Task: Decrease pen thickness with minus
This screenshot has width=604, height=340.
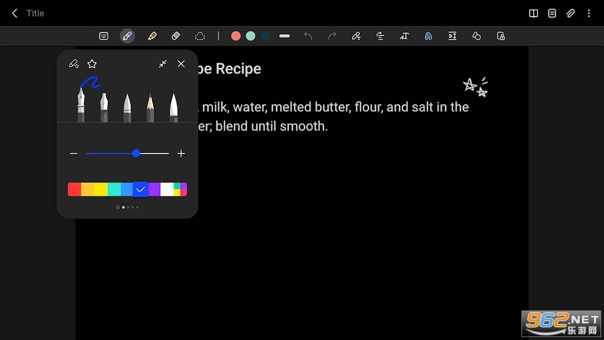Action: pos(74,153)
